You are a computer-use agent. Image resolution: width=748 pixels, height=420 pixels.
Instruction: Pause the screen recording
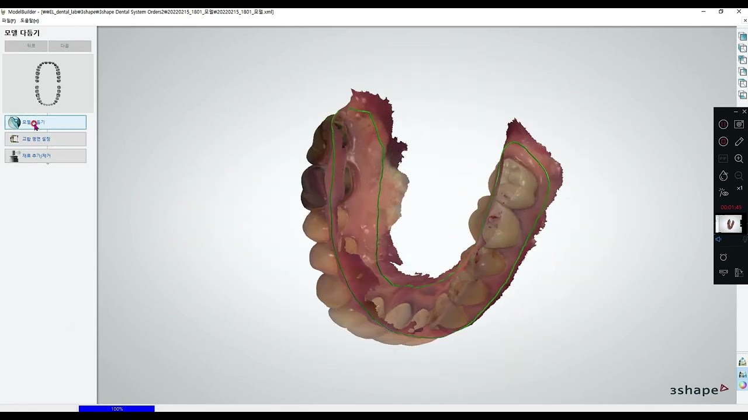point(723,124)
